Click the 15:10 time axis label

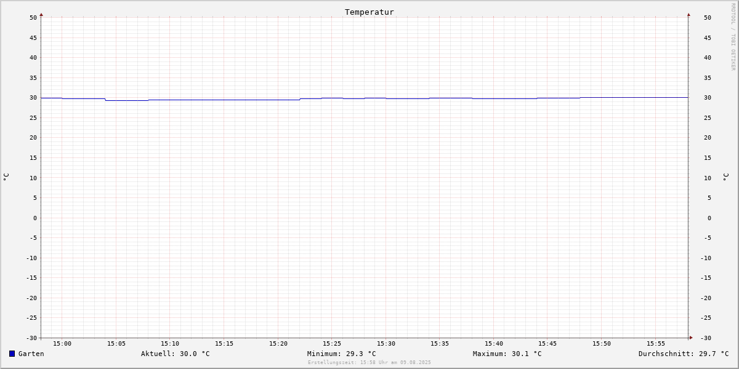pyautogui.click(x=170, y=343)
